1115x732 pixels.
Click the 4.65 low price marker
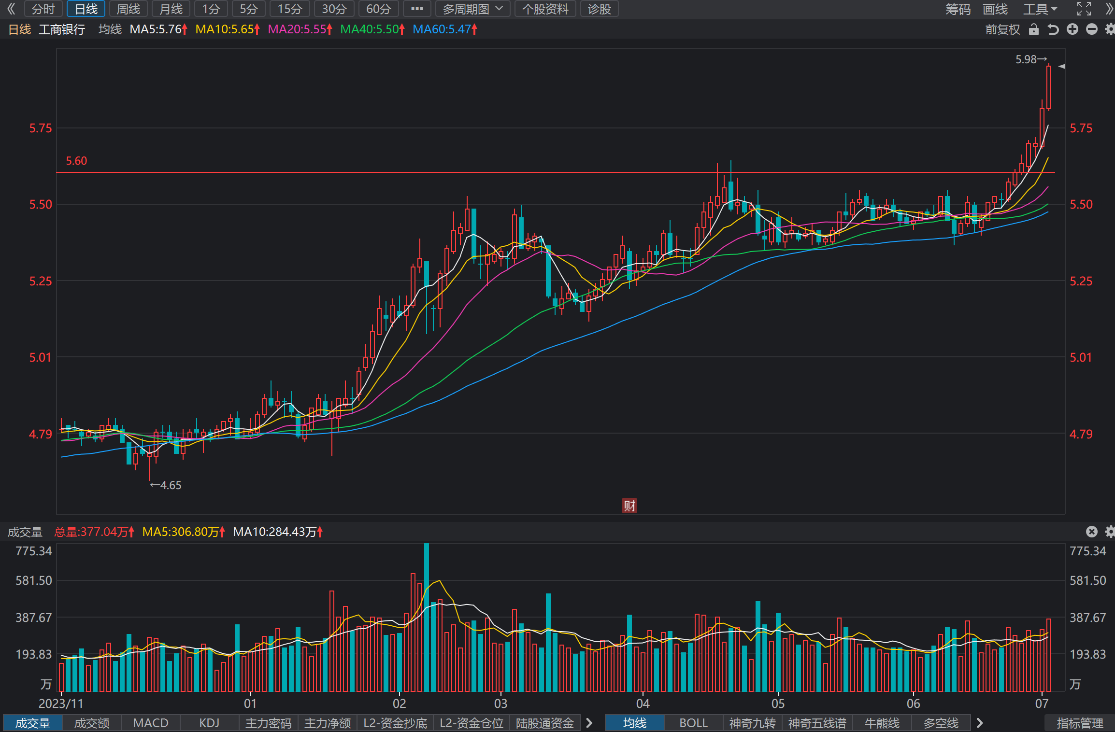(166, 485)
